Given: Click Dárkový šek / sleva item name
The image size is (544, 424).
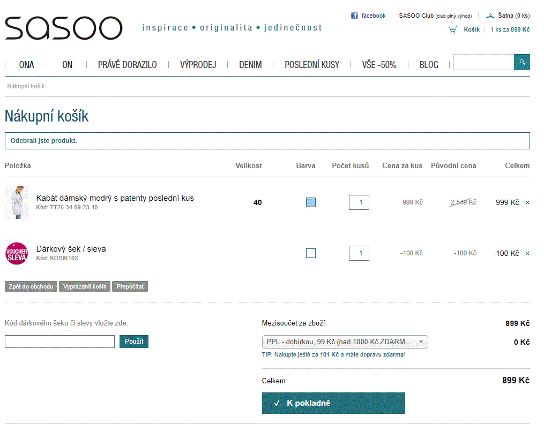Looking at the screenshot, I should tap(71, 249).
